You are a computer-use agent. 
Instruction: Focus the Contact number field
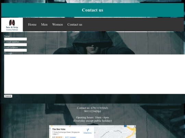[15, 45]
